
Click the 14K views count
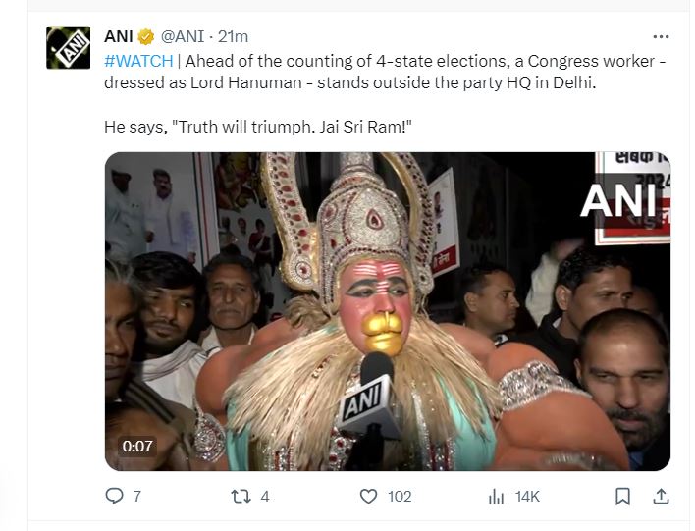click(527, 497)
